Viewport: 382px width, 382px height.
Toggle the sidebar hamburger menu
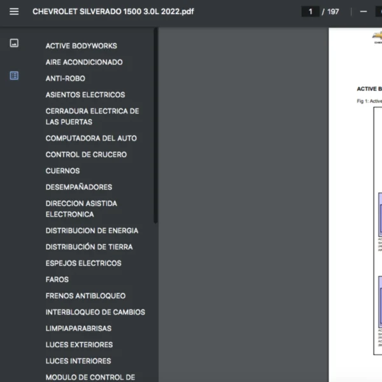pyautogui.click(x=14, y=11)
